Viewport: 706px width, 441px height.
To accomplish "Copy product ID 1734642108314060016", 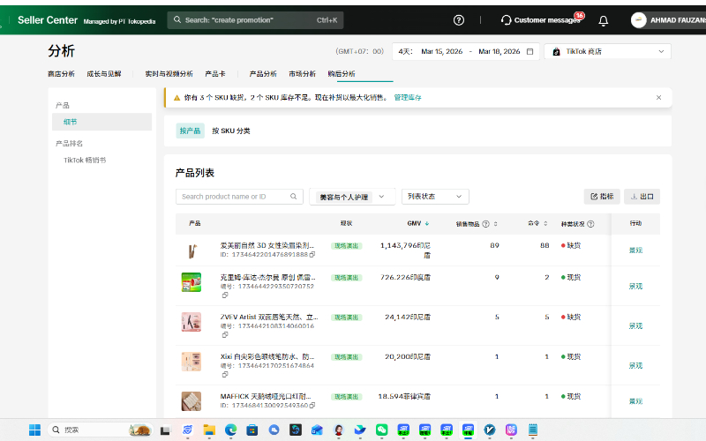I will (225, 335).
